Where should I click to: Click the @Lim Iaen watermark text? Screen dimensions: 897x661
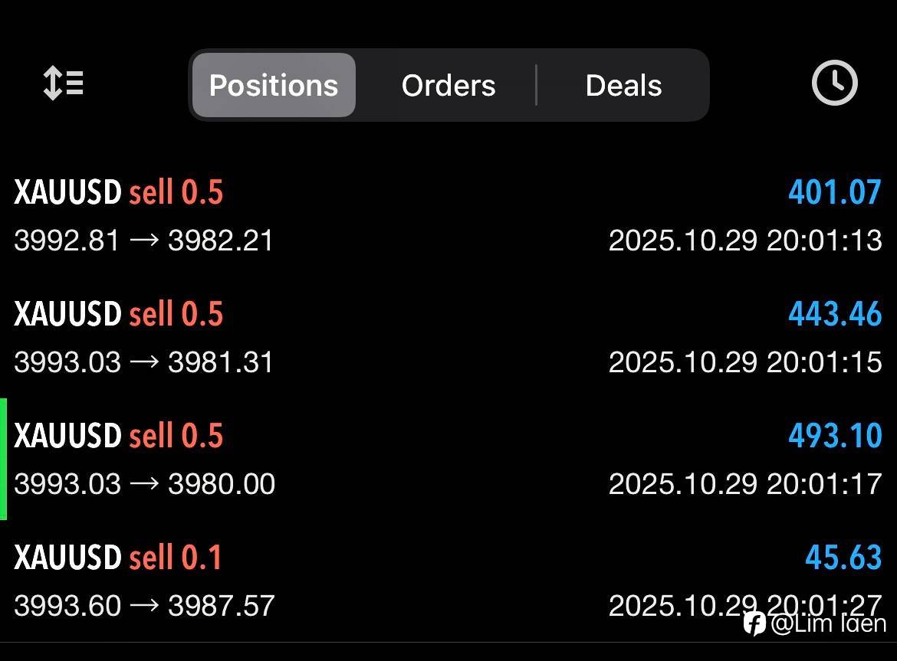point(828,623)
